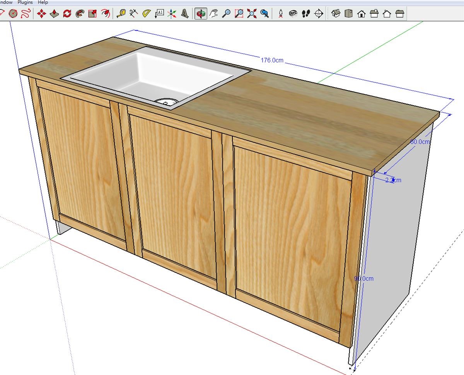Viewport: 464px width, 375px height.
Task: Switch to Iso standard view
Action: (336, 14)
